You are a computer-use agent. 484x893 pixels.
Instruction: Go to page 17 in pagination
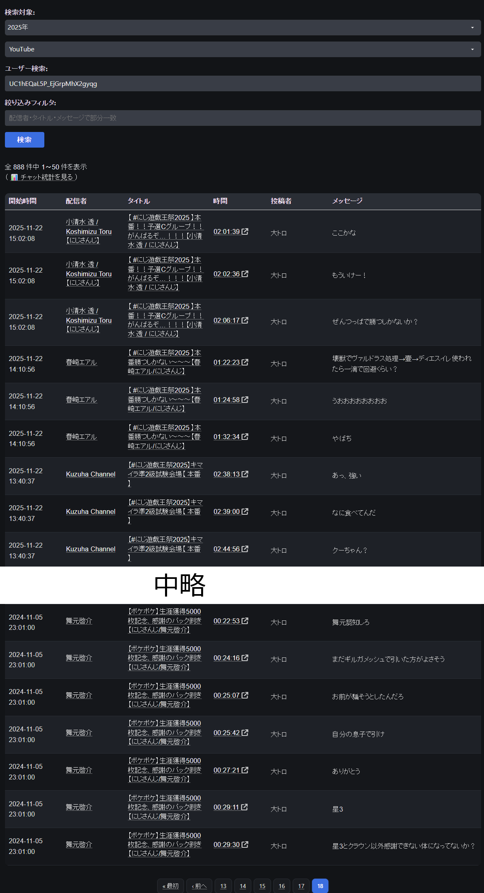coord(301,886)
